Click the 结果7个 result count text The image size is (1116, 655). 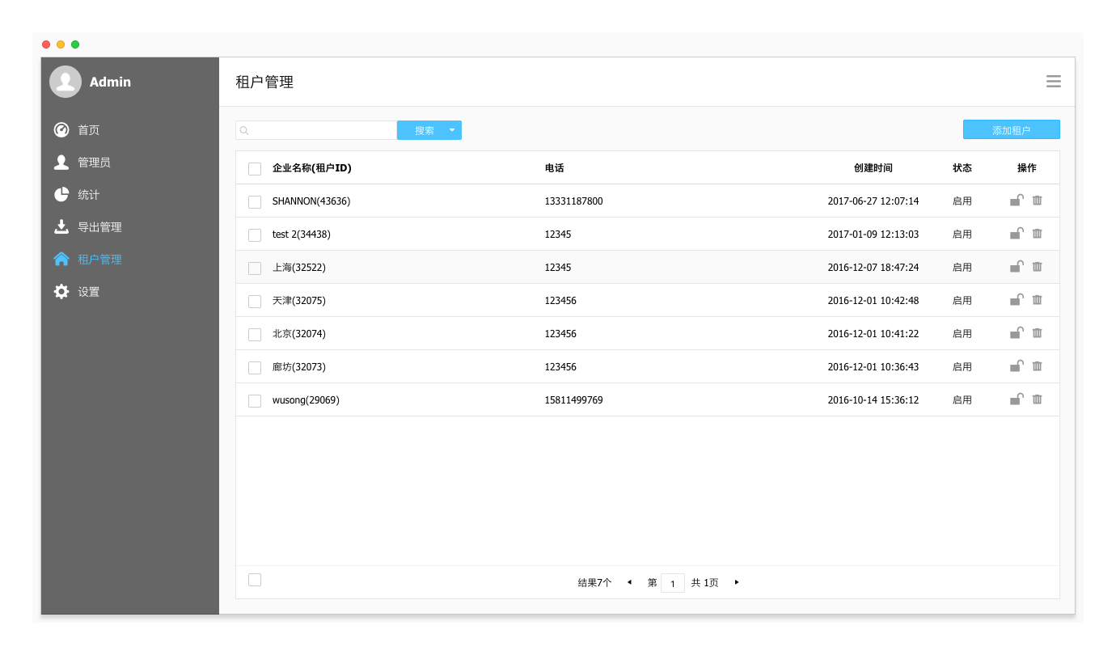click(x=595, y=582)
